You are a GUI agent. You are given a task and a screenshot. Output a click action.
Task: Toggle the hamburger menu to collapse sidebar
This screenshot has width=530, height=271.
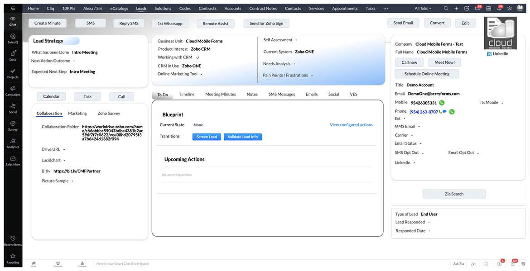tap(13, 8)
